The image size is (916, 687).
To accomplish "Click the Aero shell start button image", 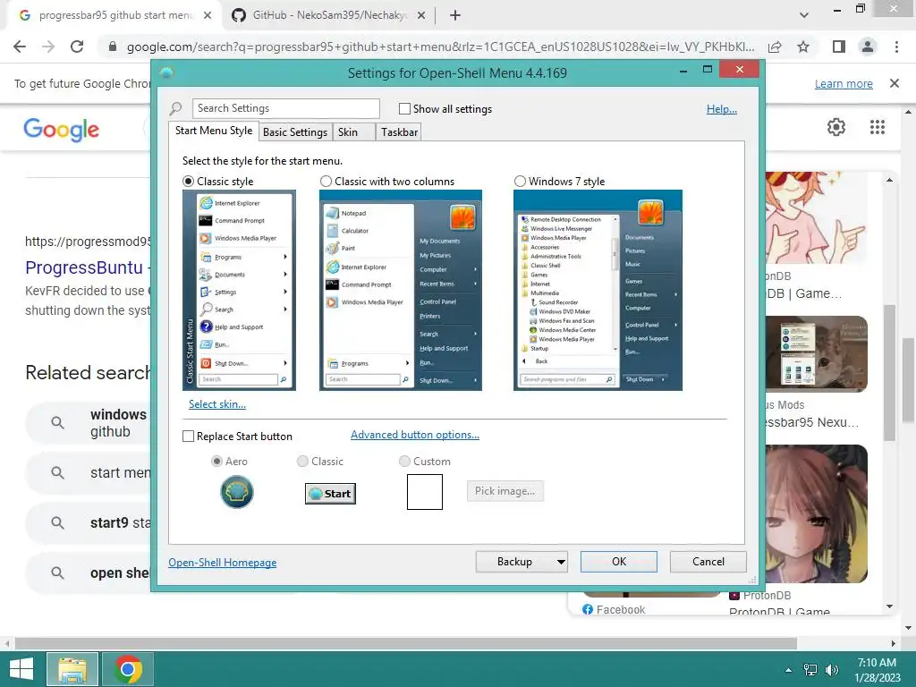I will [236, 492].
